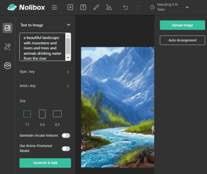This screenshot has height=174, width=207.
Task: Click into the prompt text box
Action: (x=43, y=47)
